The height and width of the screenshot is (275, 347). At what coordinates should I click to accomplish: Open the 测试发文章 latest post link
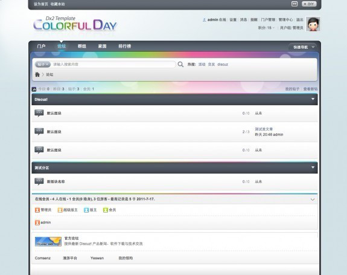[x=264, y=129]
